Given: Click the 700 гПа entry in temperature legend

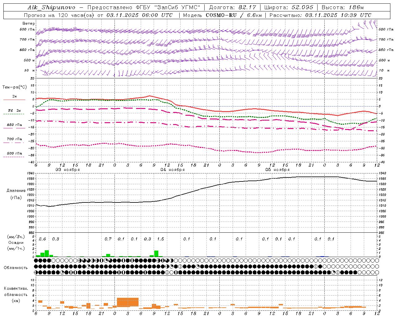Looking at the screenshot, I should (15, 139).
